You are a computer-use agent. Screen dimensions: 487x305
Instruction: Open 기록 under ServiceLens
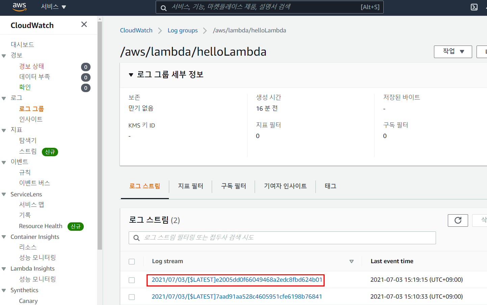(x=25, y=215)
